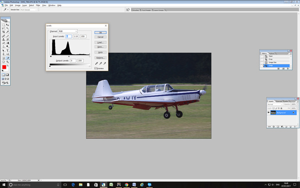The height and width of the screenshot is (188, 300).
Task: Select the Type tool
Action: tap(7, 51)
